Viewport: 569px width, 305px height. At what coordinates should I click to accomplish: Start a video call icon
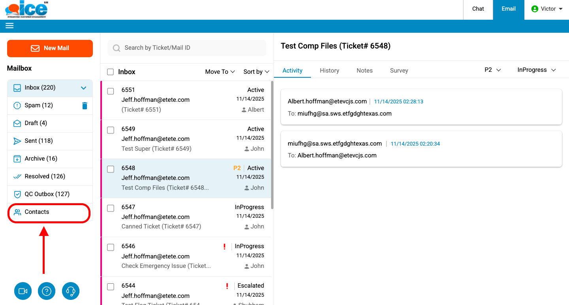pyautogui.click(x=23, y=291)
